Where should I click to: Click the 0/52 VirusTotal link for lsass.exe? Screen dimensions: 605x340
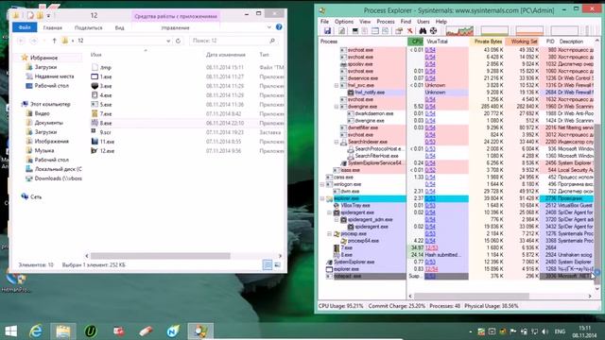[430, 170]
